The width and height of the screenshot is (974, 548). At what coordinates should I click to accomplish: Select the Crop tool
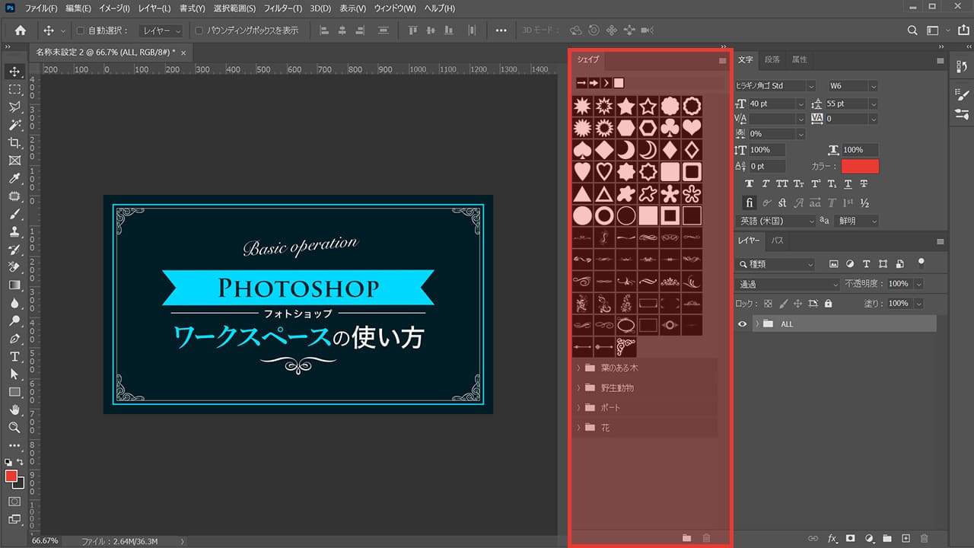[x=14, y=142]
